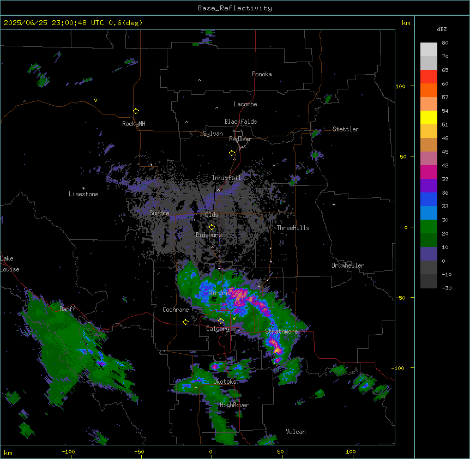Click the Strathmore label
This screenshot has width=470, height=459.
[281, 331]
